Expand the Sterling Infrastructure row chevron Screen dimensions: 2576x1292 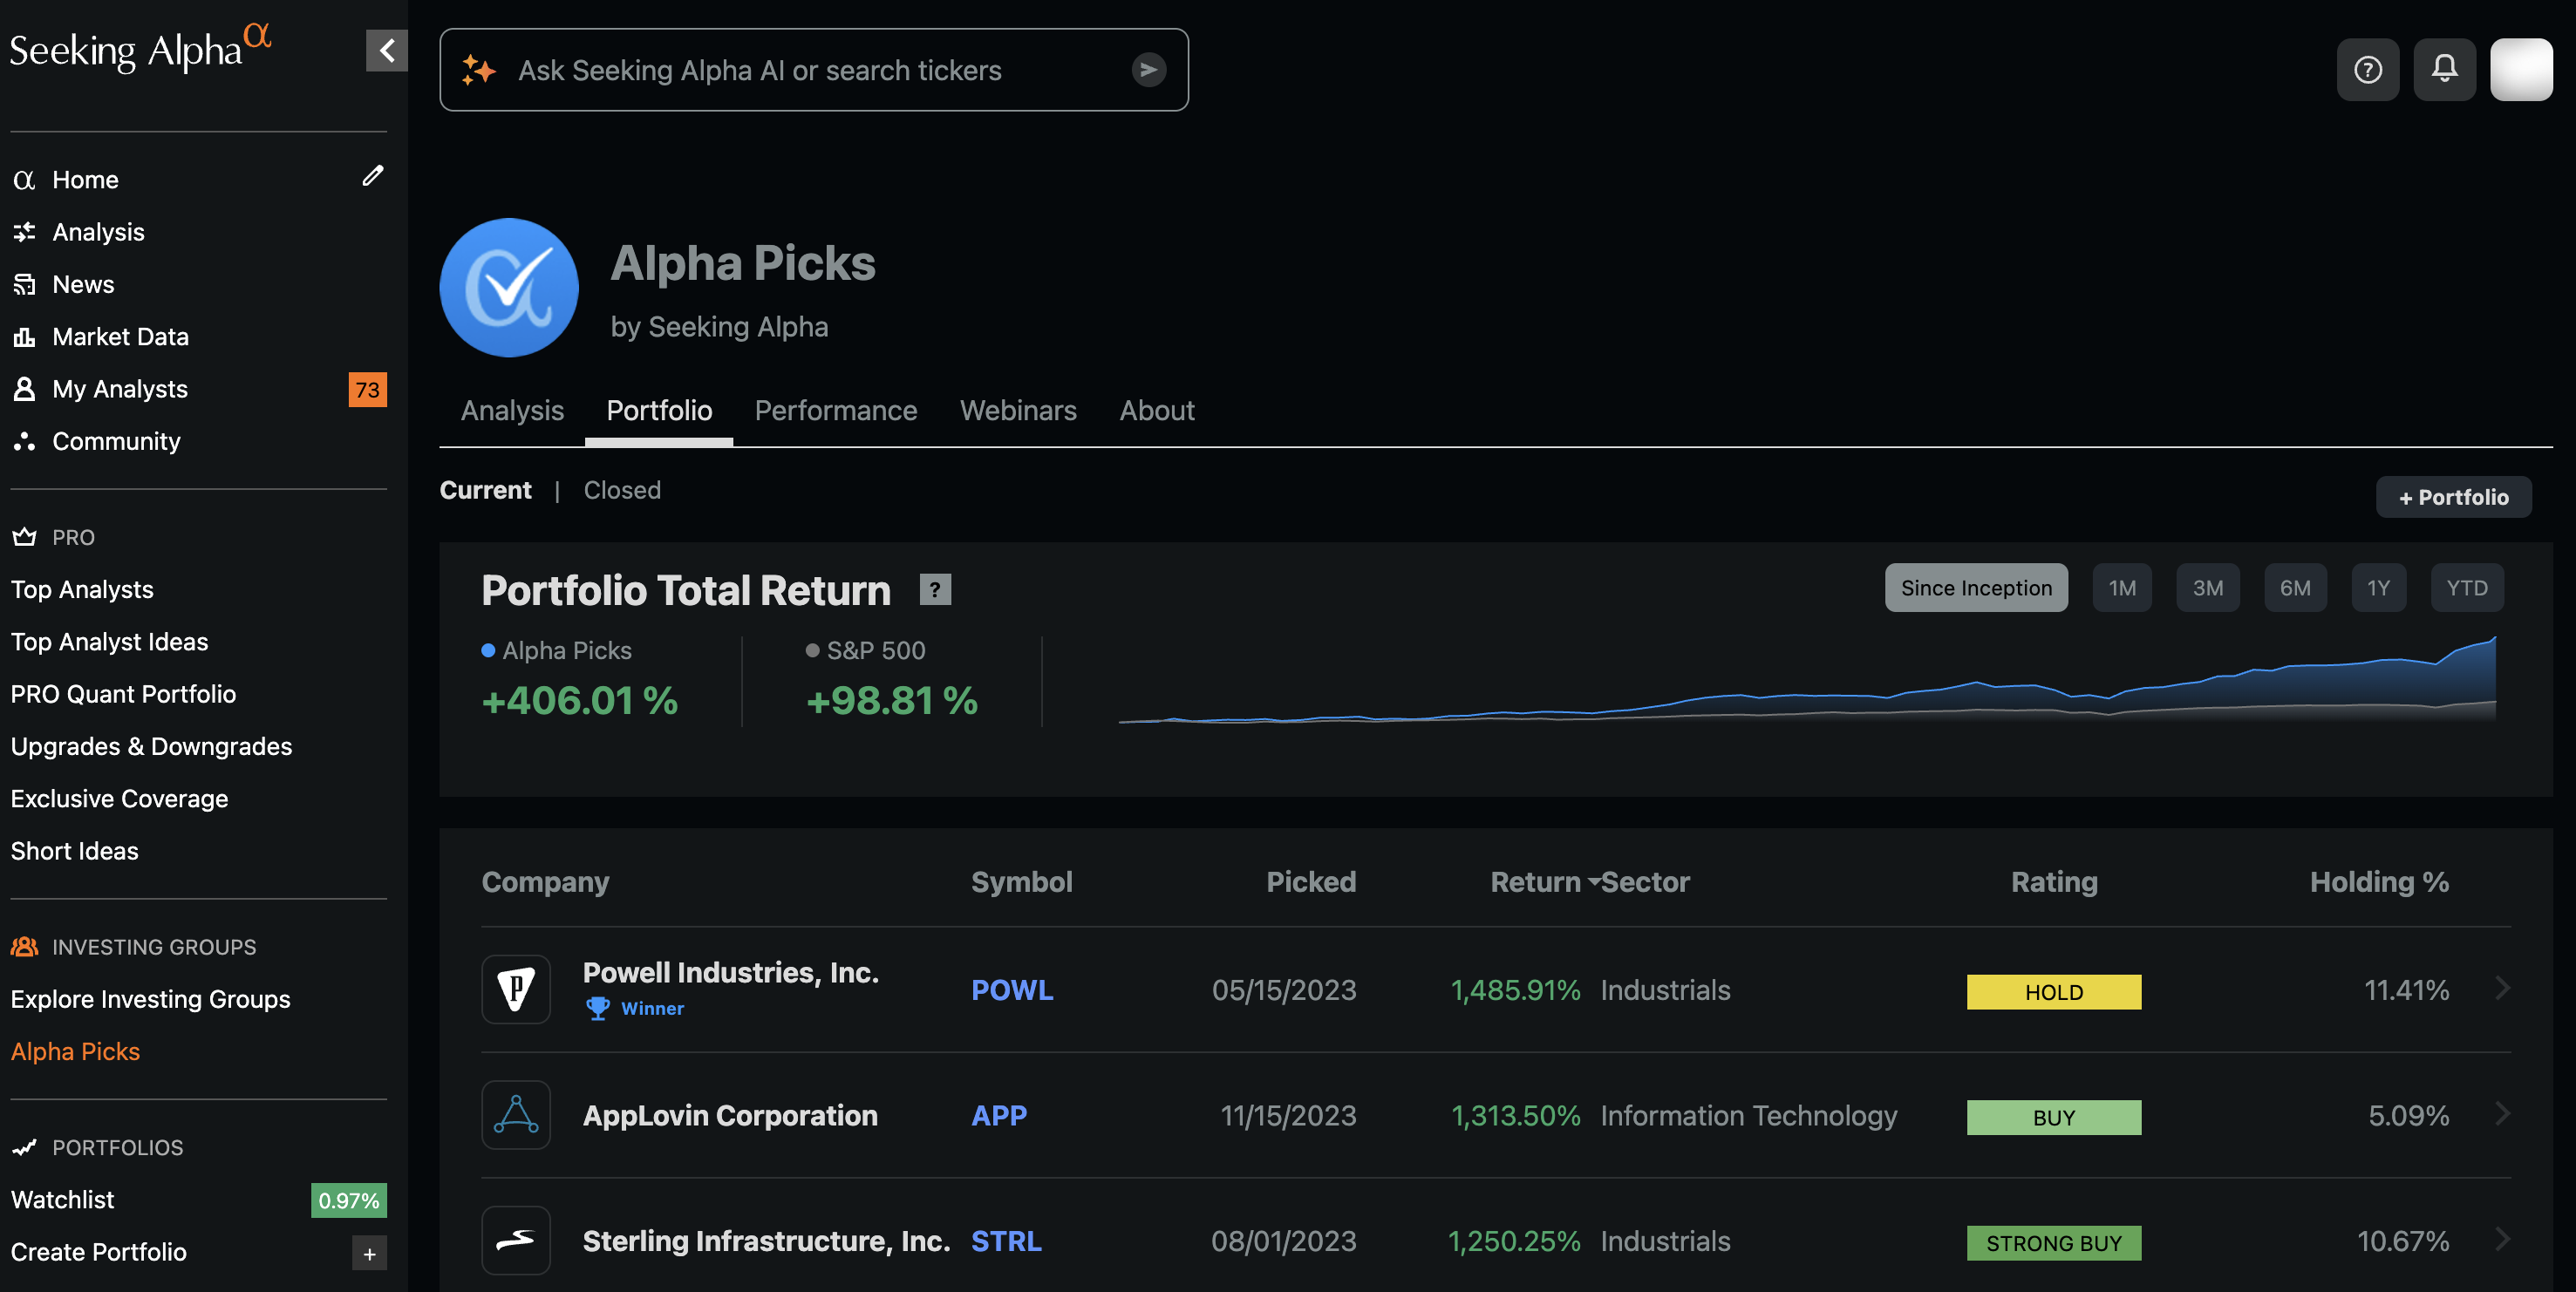click(2502, 1239)
